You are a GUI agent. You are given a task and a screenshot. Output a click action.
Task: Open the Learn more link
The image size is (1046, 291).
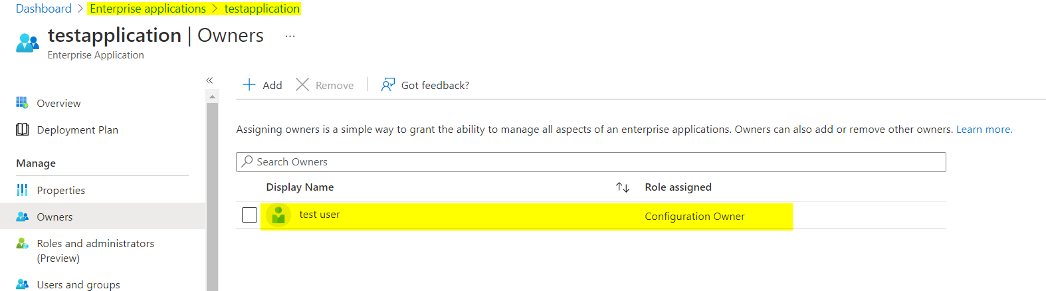[x=984, y=130]
